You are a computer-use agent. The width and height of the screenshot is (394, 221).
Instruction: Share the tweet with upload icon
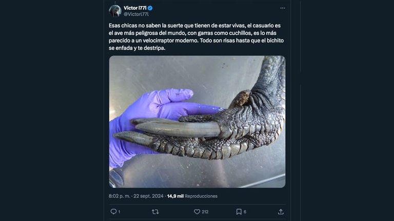pyautogui.click(x=281, y=212)
